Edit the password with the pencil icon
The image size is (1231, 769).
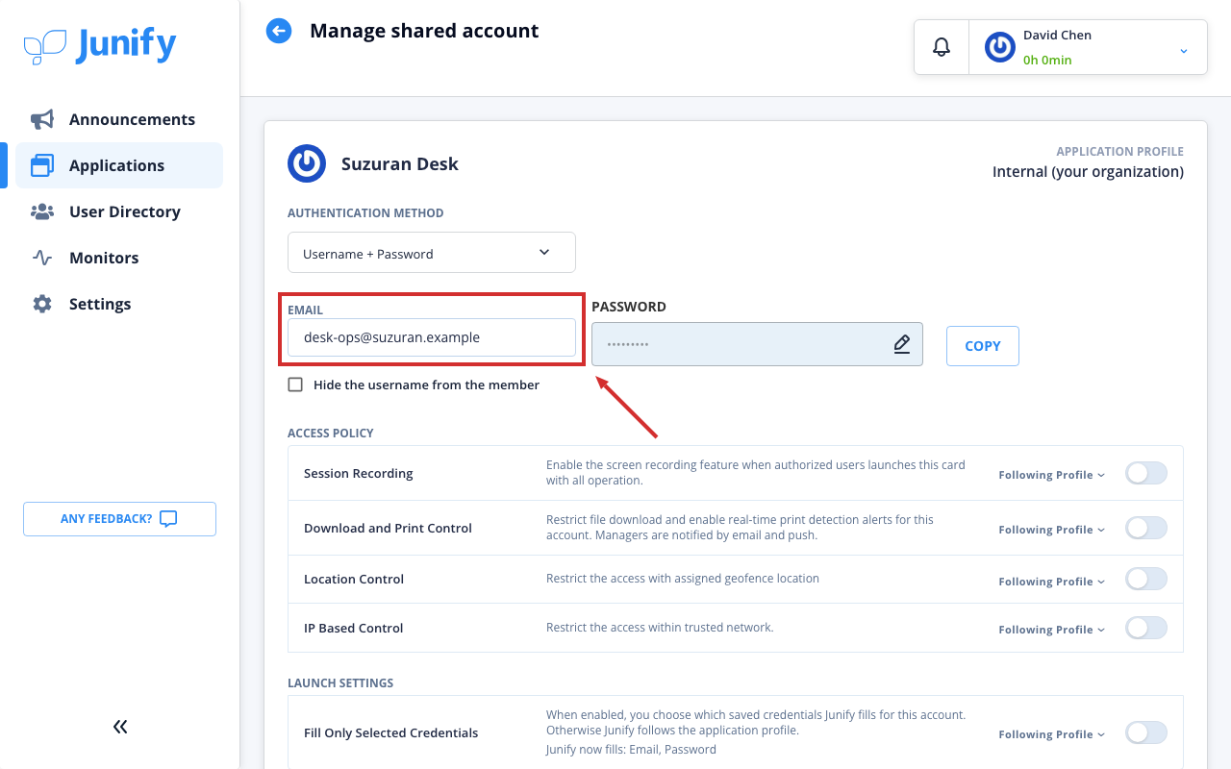coord(901,344)
